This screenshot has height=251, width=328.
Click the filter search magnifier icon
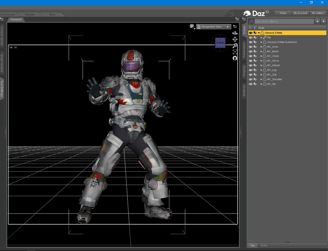(251, 21)
